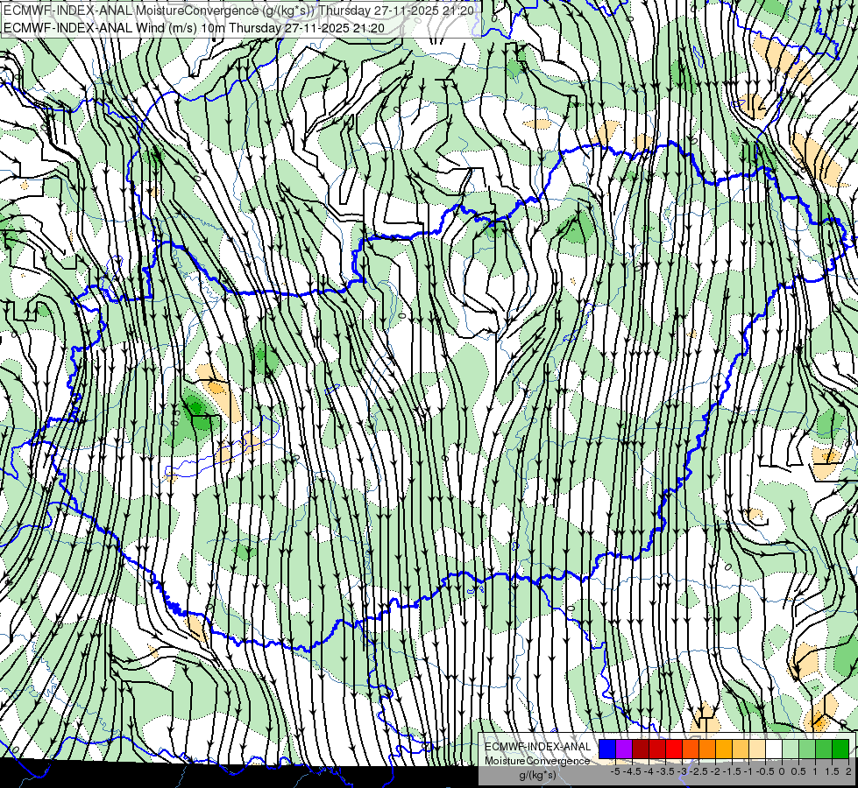The height and width of the screenshot is (788, 858).
Task: Click the blue legend swatch
Action: click(x=607, y=749)
